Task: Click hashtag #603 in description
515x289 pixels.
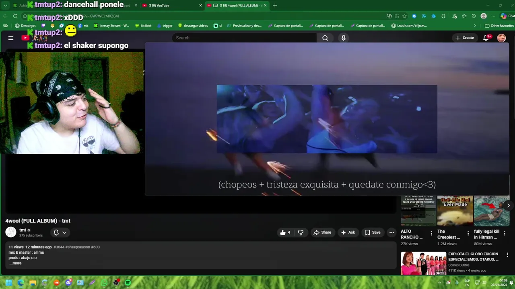Action: click(x=95, y=247)
